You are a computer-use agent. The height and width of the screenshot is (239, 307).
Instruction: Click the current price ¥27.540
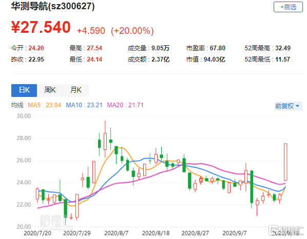[x=41, y=27]
